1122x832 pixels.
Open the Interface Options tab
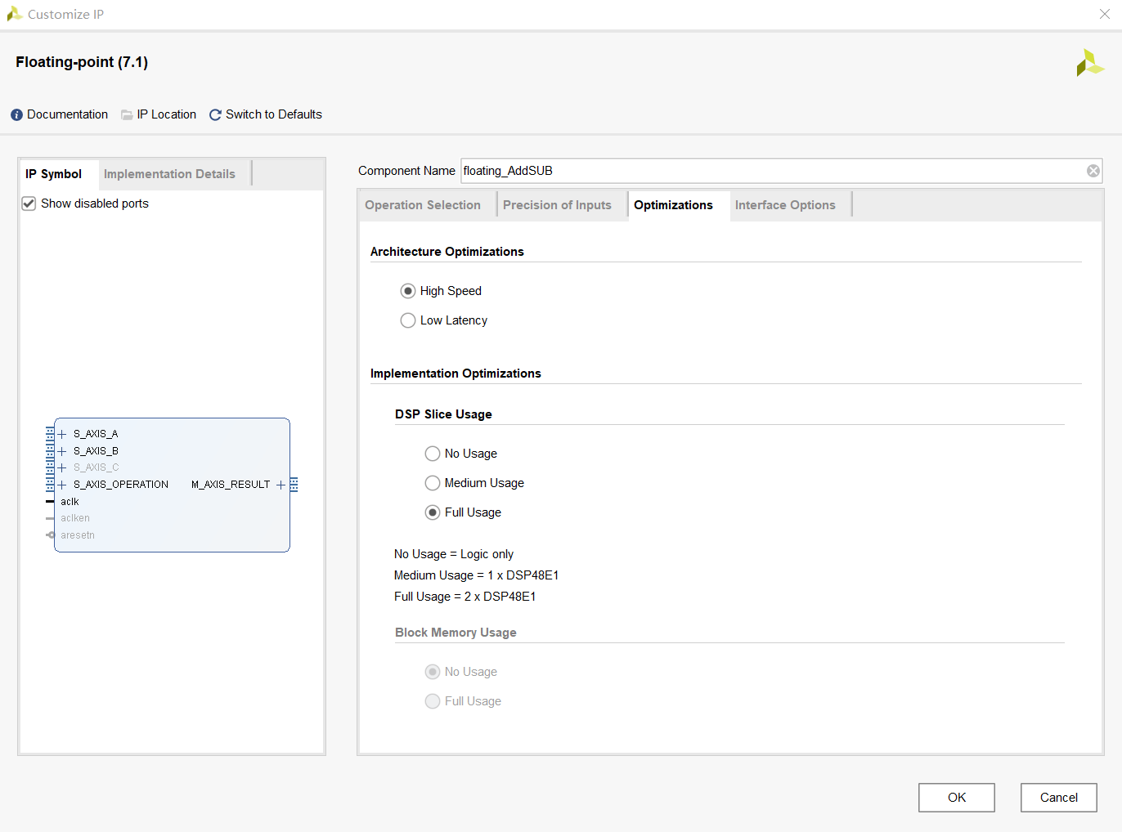784,205
